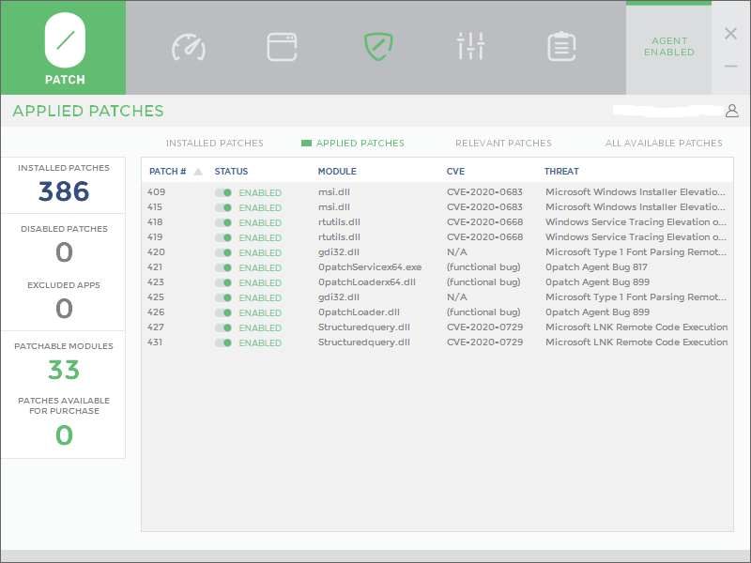
Task: Minimize the 0patch console window
Action: coord(730,67)
